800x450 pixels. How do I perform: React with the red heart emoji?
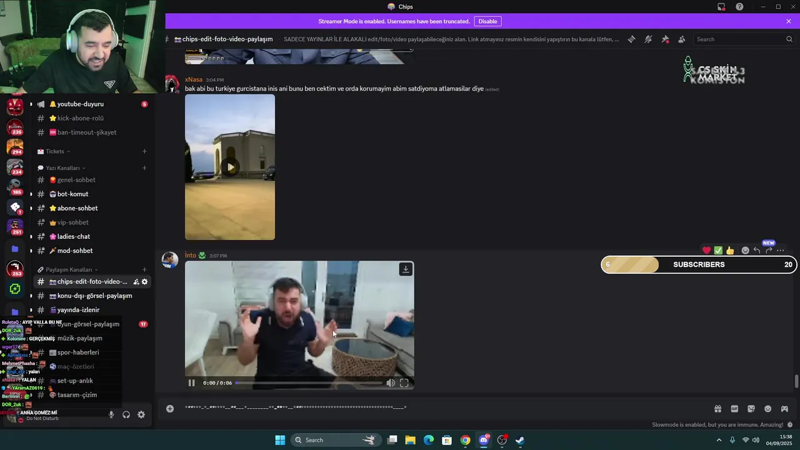tap(707, 251)
